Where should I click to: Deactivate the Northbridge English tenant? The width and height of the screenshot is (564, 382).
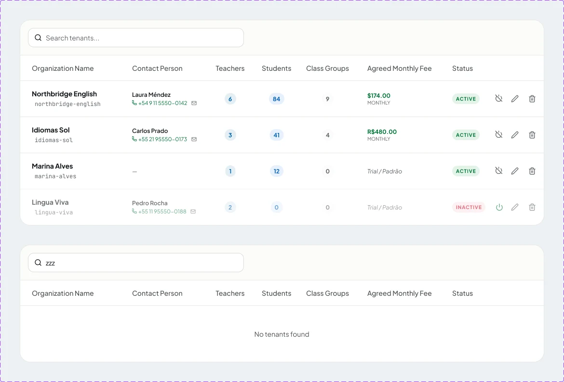pos(498,98)
